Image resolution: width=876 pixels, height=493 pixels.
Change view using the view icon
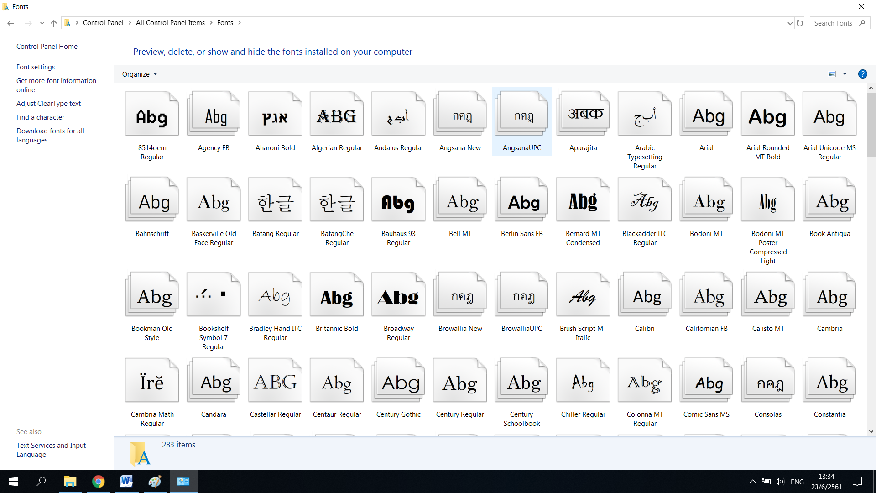[832, 74]
